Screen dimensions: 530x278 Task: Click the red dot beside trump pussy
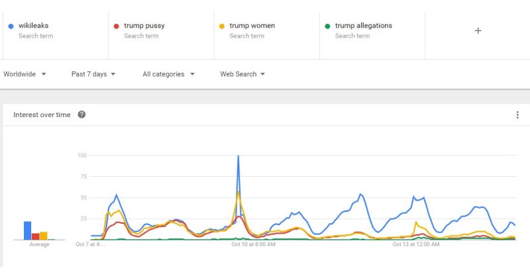click(117, 26)
